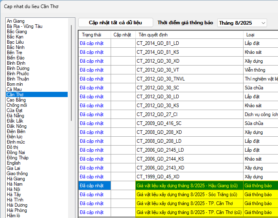Click the 'Giao thông' list item
This screenshot has height=218, width=278.
[x=17, y=174]
